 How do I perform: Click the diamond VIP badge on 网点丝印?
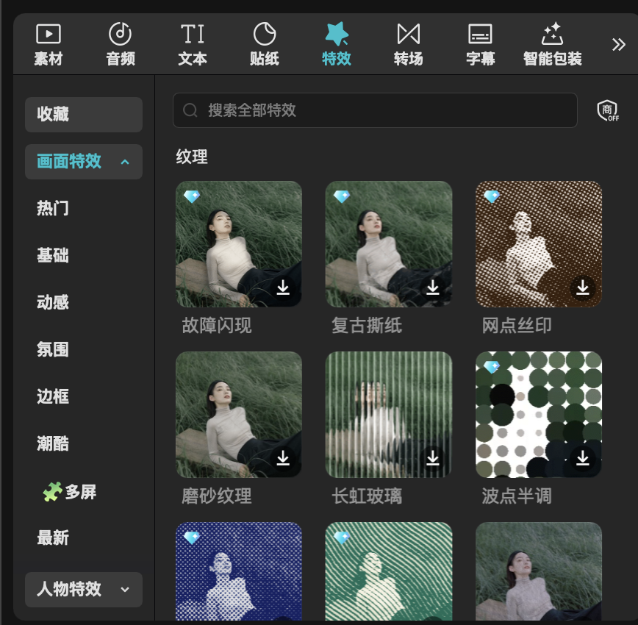click(492, 196)
